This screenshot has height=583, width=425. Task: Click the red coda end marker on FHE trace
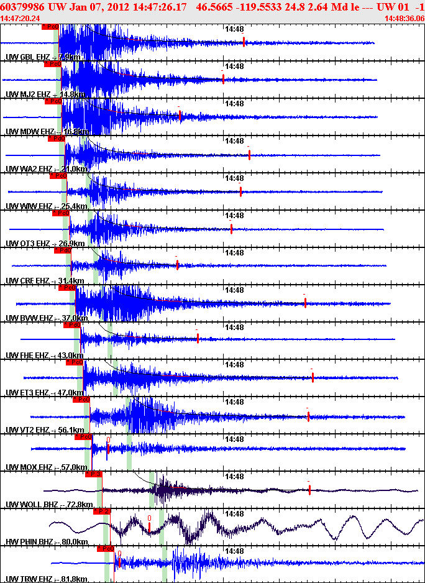click(198, 338)
